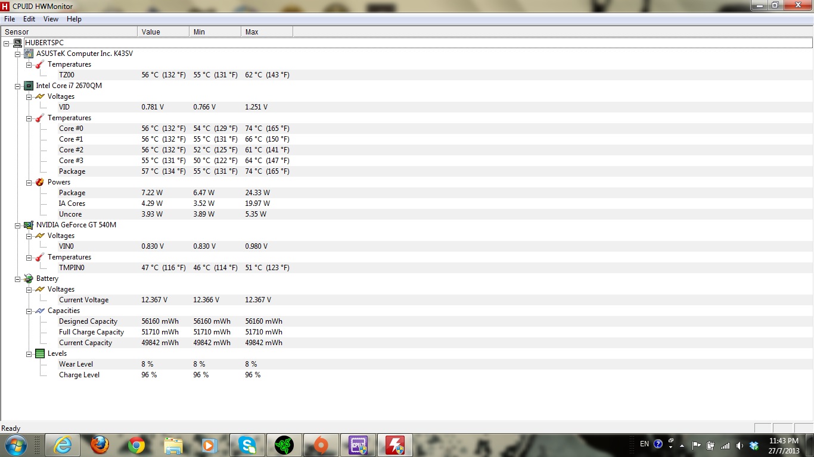Click the flame icon next to Powers
Image resolution: width=814 pixels, height=457 pixels.
click(40, 182)
